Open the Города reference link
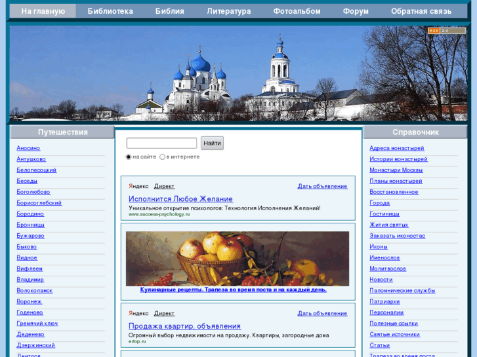The height and width of the screenshot is (357, 477). tap(380, 202)
